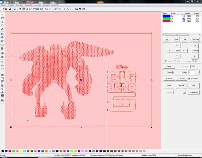Toggle the Step checkbox
Screen dimensions: 202x158
(x=175, y=61)
